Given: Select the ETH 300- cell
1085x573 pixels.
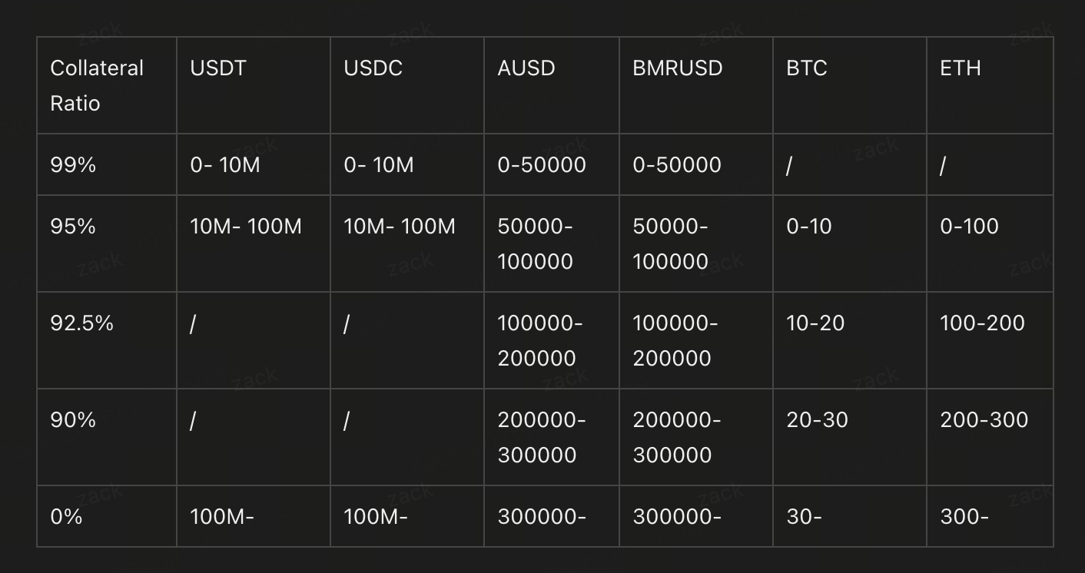Looking at the screenshot, I should (964, 517).
